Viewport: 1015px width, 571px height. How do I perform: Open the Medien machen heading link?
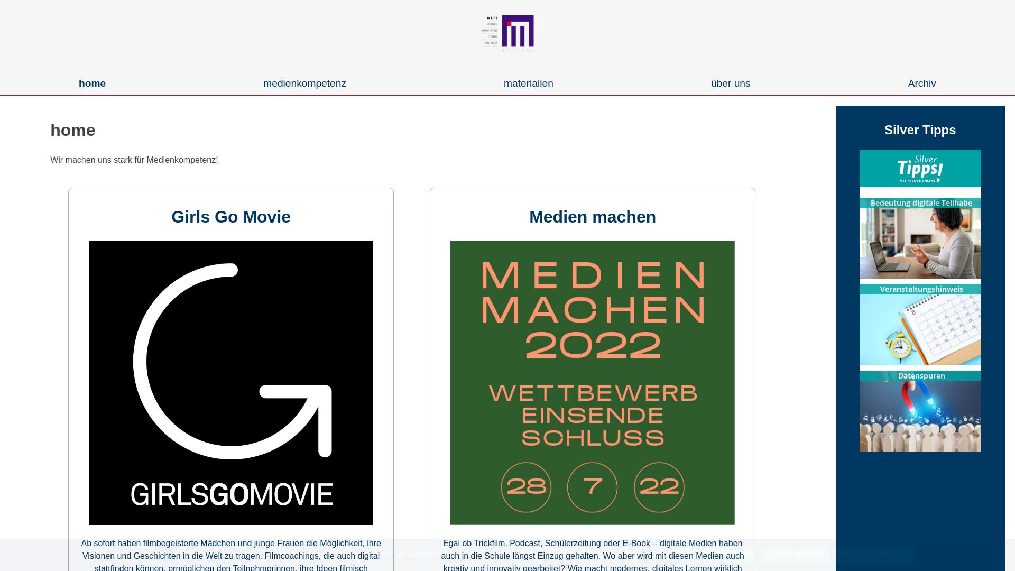593,217
